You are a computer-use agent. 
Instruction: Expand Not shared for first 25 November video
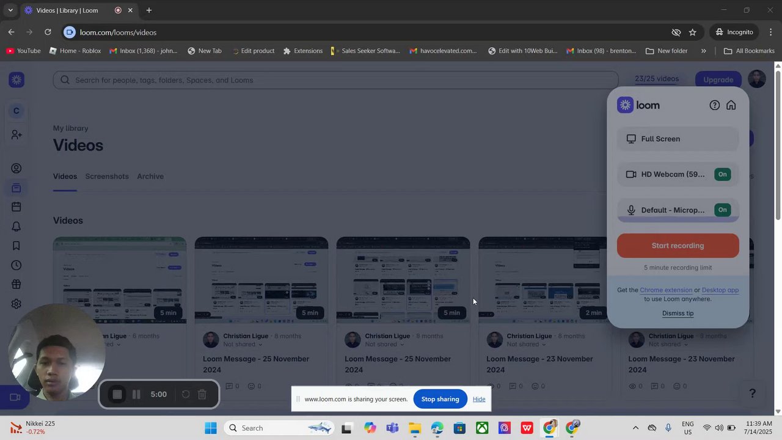243,345
